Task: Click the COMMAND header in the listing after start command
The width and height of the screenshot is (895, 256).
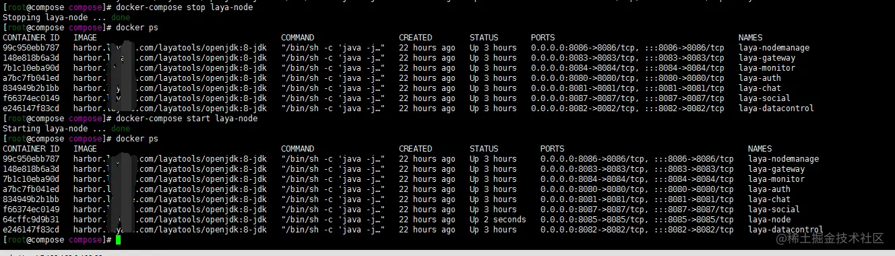Action: 297,149
